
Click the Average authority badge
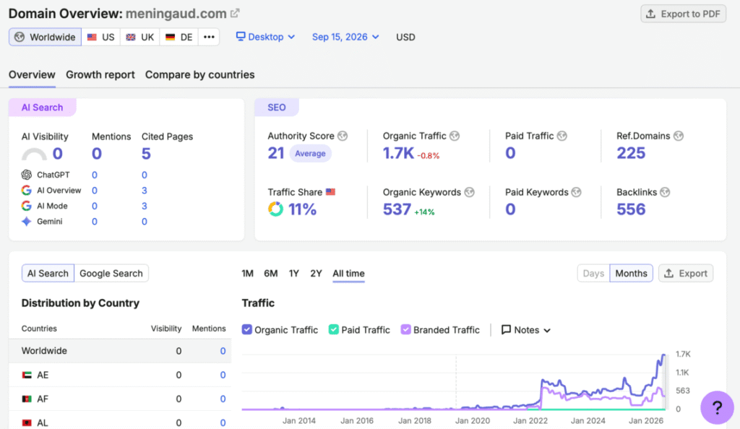(310, 153)
